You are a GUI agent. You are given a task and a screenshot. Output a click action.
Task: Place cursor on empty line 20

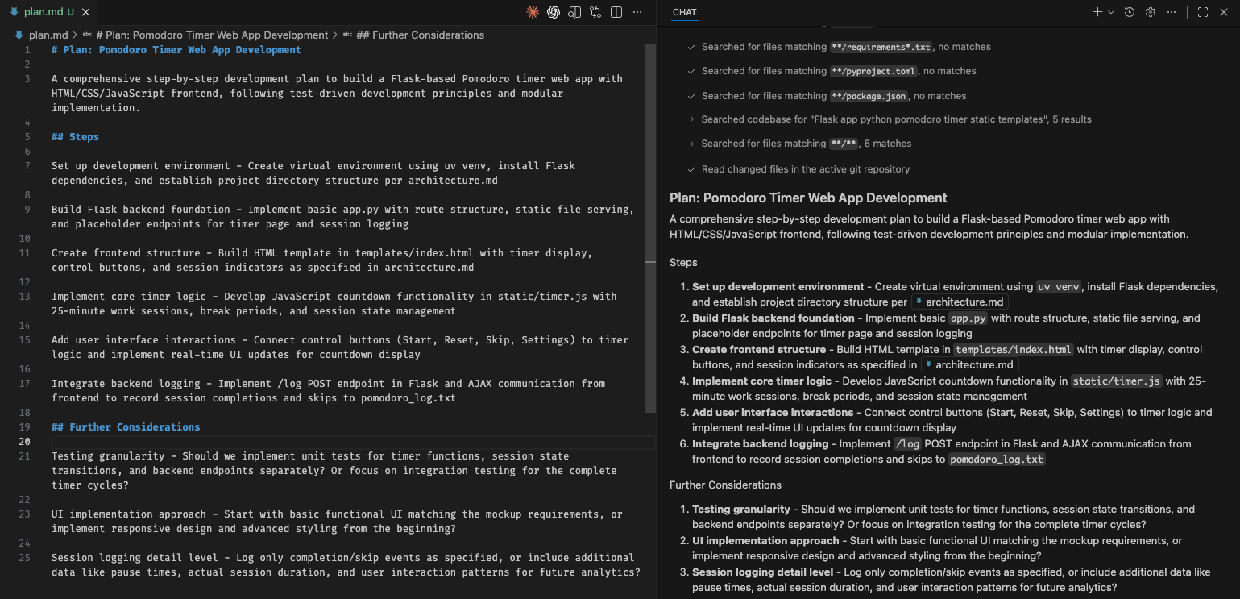(x=322, y=442)
